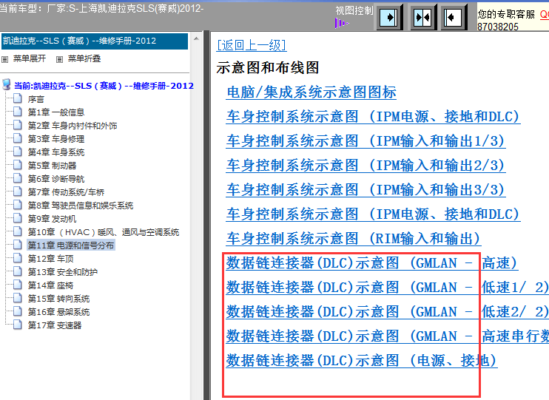Open 数据链连接器(DLC)示意图 (电源、接地)
Viewport: 549px width, 400px height.
pyautogui.click(x=362, y=360)
